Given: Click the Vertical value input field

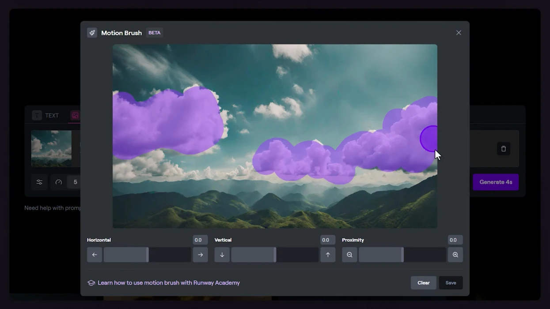Looking at the screenshot, I should [326, 240].
